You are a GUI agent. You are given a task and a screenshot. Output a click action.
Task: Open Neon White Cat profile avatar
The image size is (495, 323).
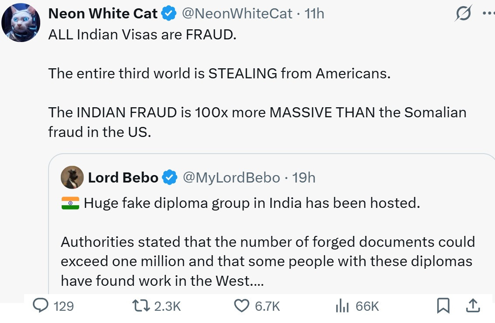coord(21,22)
